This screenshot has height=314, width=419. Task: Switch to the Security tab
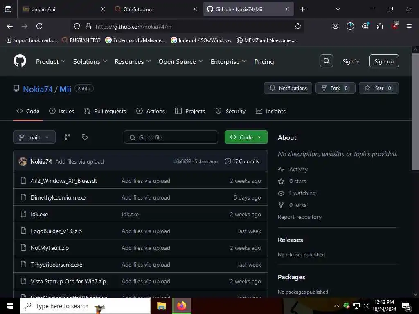[x=230, y=111]
